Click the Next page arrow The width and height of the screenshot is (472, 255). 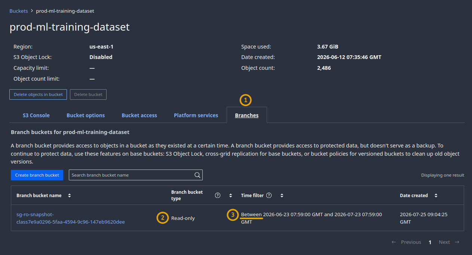(x=457, y=242)
